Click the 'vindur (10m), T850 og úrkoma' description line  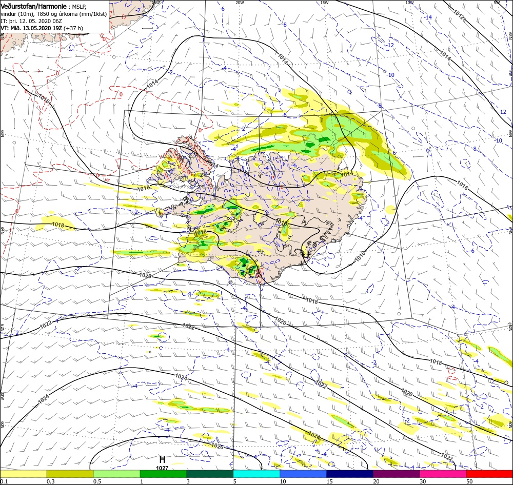click(54, 14)
